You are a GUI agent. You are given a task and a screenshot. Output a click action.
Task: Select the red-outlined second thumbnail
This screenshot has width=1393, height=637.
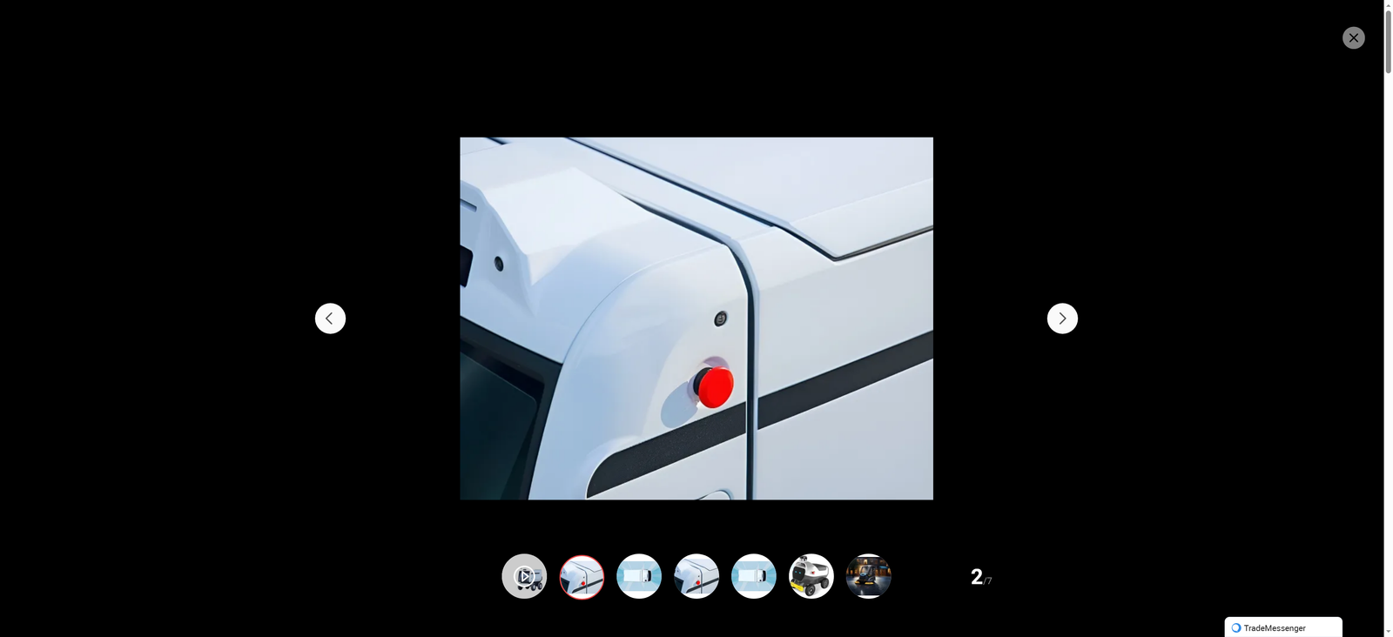[x=582, y=576]
